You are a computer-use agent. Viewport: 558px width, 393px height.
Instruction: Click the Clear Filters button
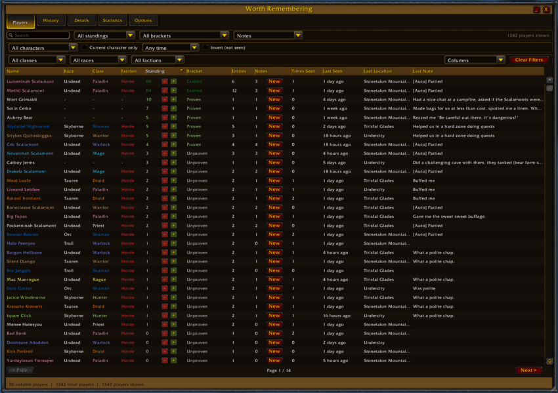529,60
